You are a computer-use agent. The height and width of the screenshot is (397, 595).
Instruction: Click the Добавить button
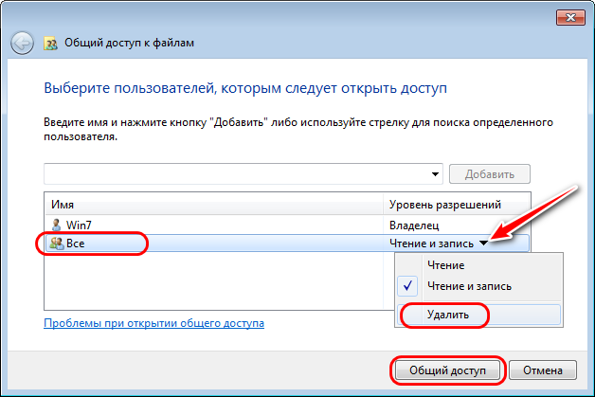pos(490,174)
